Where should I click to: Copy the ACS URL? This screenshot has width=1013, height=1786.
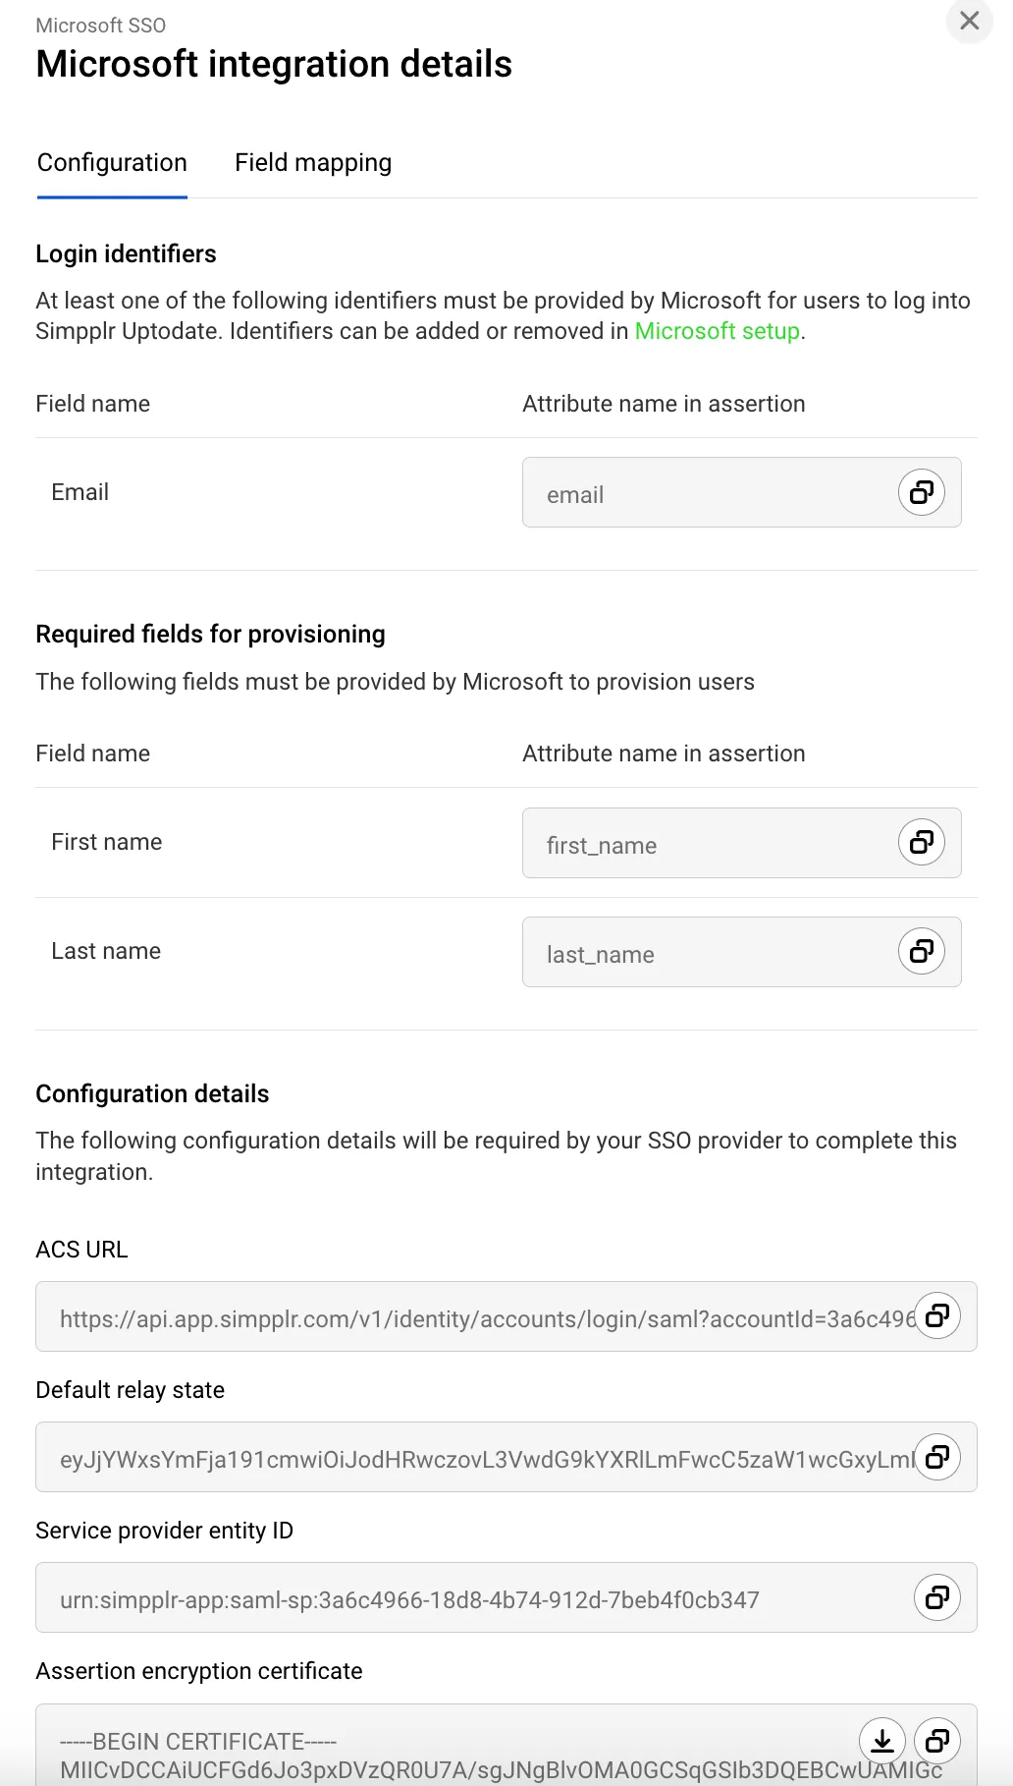(937, 1315)
